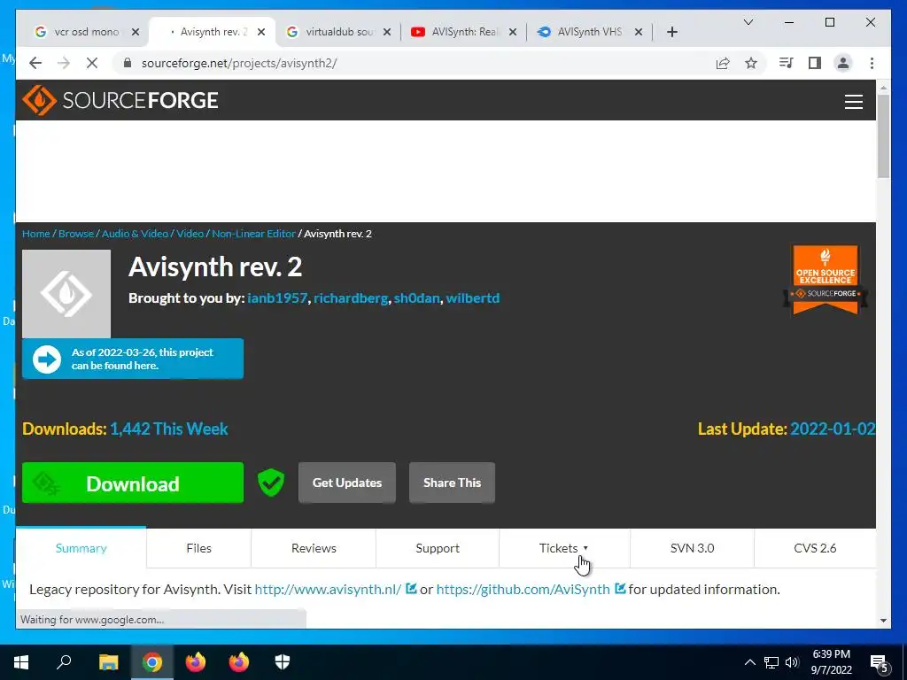Image resolution: width=907 pixels, height=680 pixels.
Task: Open the notification center icon
Action: 879,664
